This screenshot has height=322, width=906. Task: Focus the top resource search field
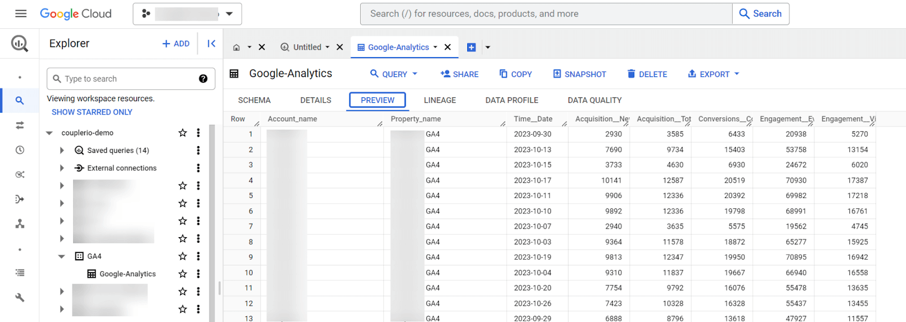tap(546, 14)
